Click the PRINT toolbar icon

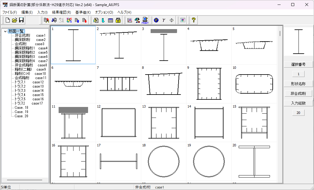[x=145, y=20]
